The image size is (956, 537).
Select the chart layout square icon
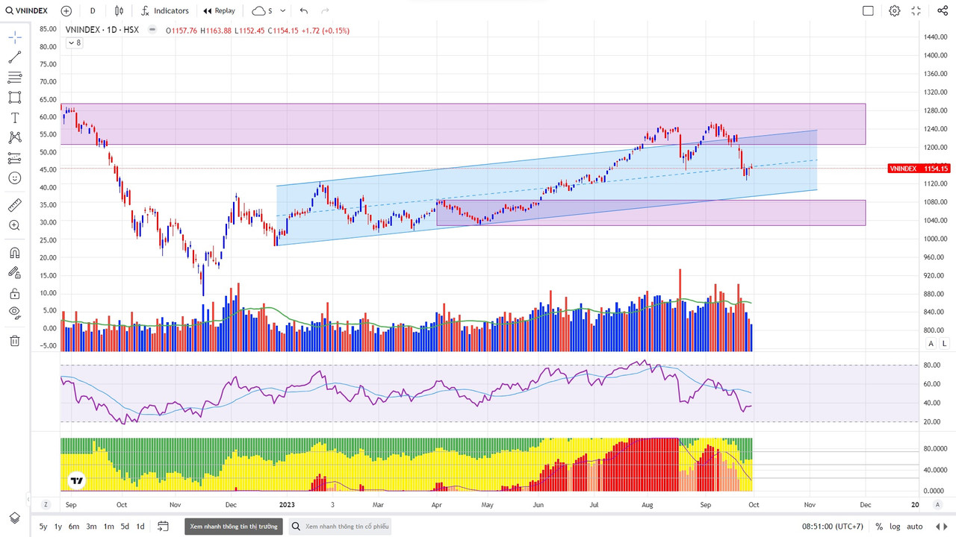point(868,10)
